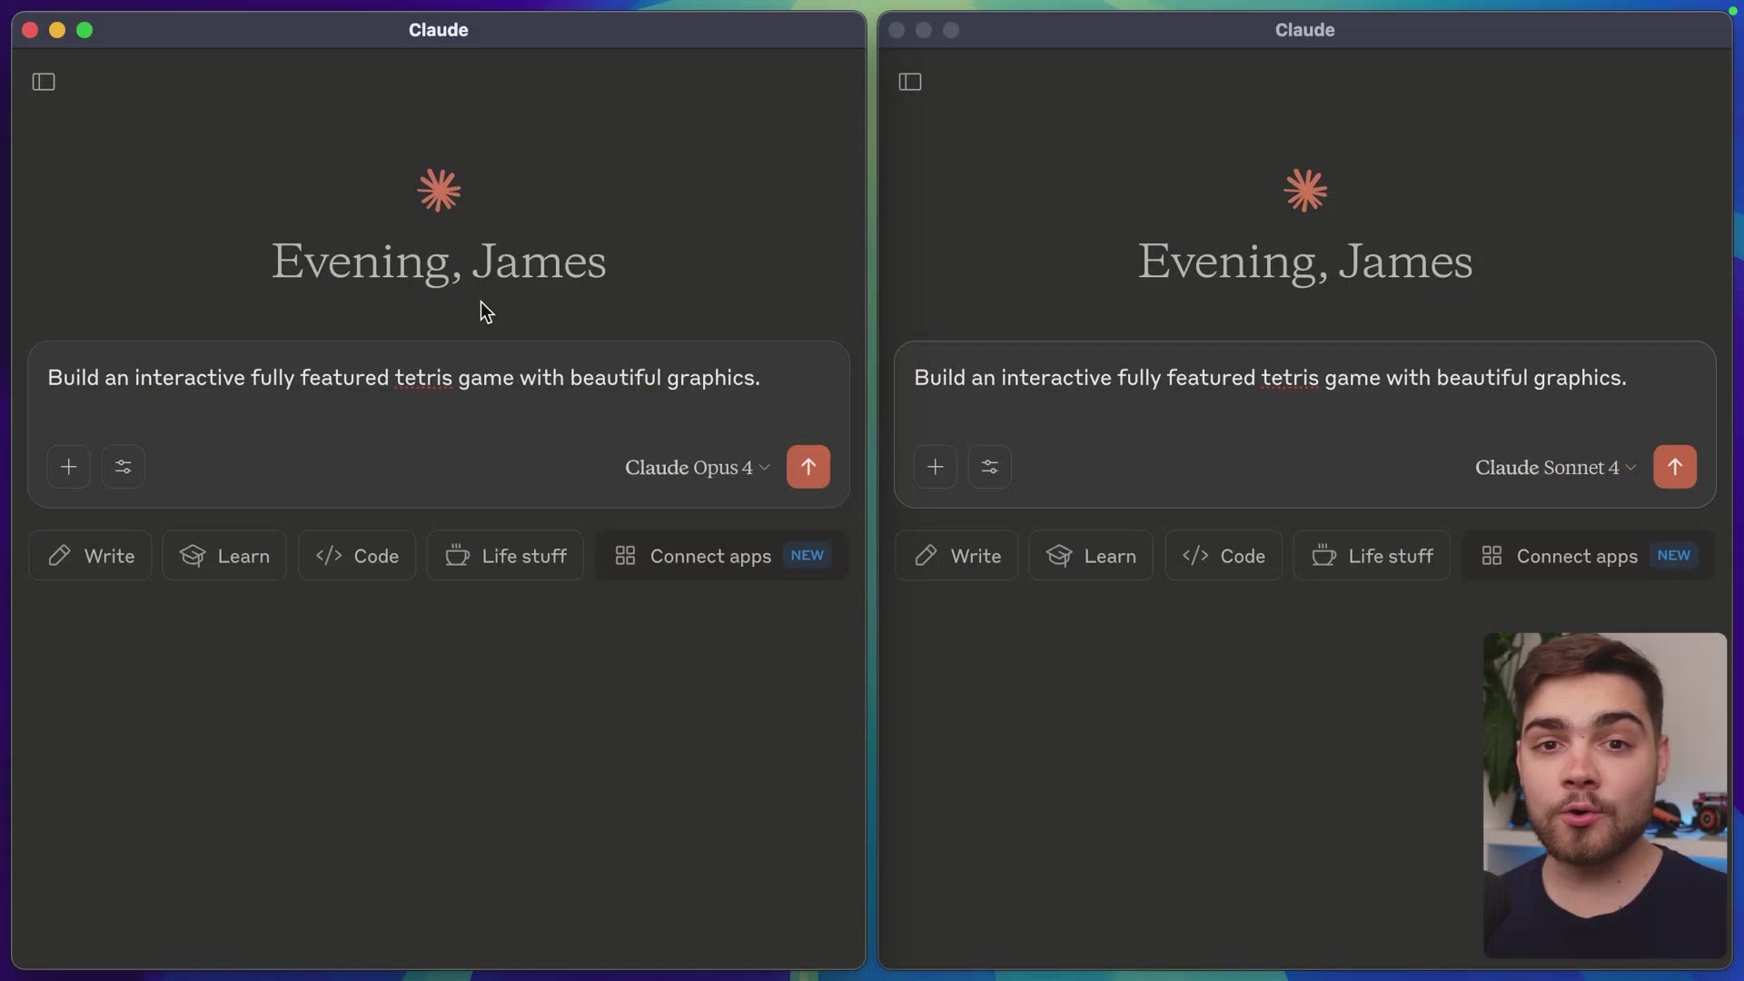
Task: Open the tools settings icon in right window
Action: (x=989, y=466)
